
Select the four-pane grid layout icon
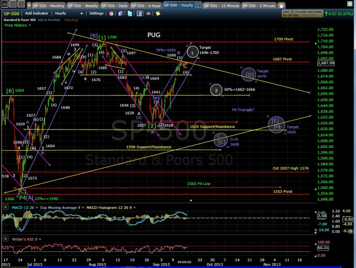(x=13, y=4)
